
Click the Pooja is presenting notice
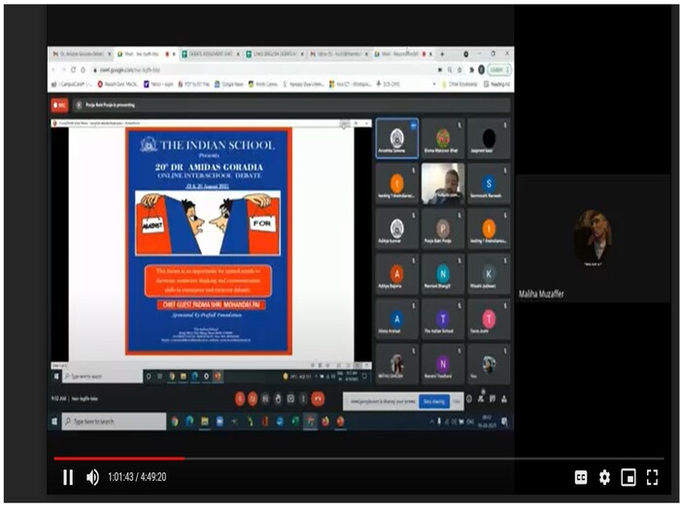[x=110, y=105]
